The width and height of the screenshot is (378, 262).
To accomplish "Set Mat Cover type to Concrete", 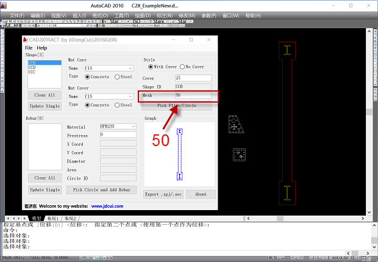I will point(97,105).
